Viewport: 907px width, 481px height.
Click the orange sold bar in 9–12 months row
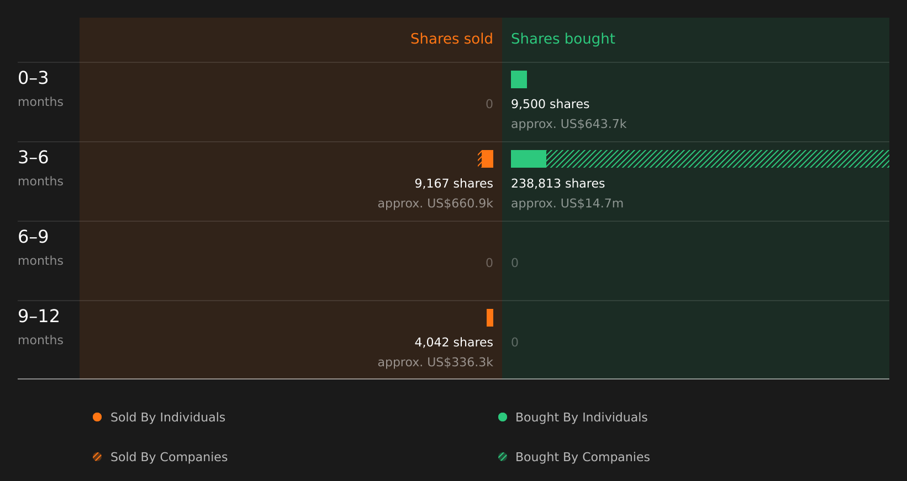point(490,318)
